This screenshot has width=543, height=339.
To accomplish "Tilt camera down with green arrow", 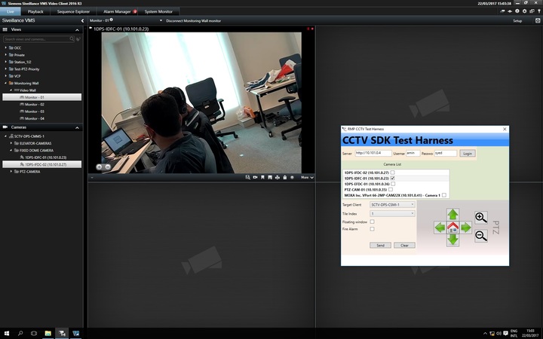I will point(452,240).
